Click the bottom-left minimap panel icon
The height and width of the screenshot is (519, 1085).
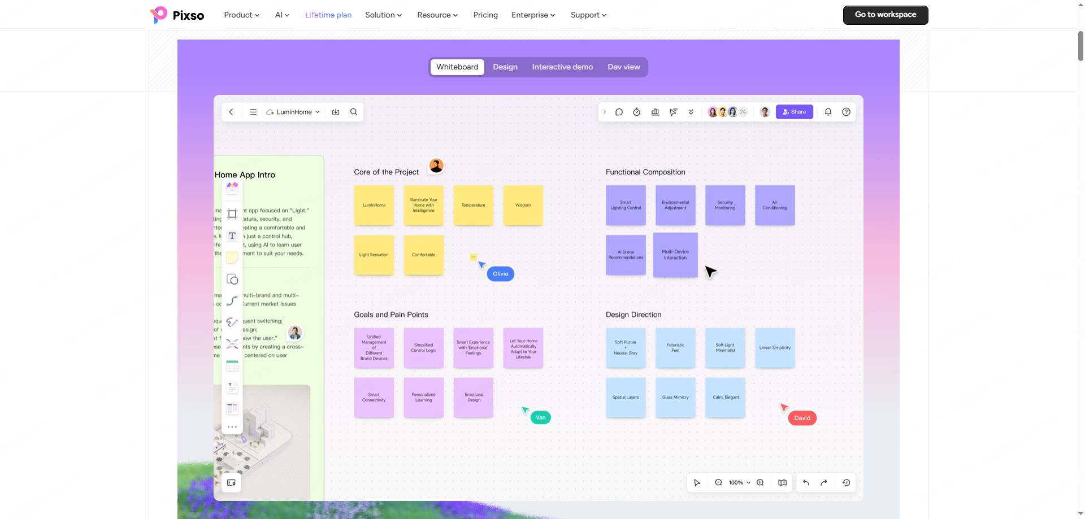[x=231, y=483]
